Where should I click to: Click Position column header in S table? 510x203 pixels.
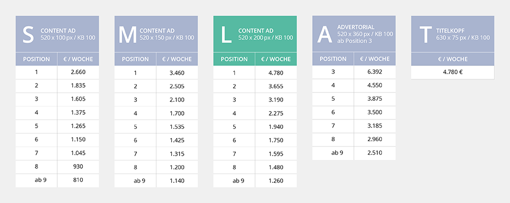36,59
